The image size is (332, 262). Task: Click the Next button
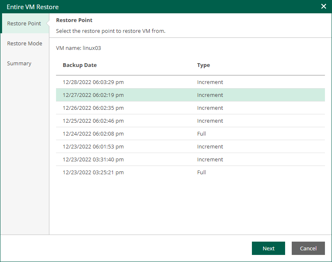[268, 248]
